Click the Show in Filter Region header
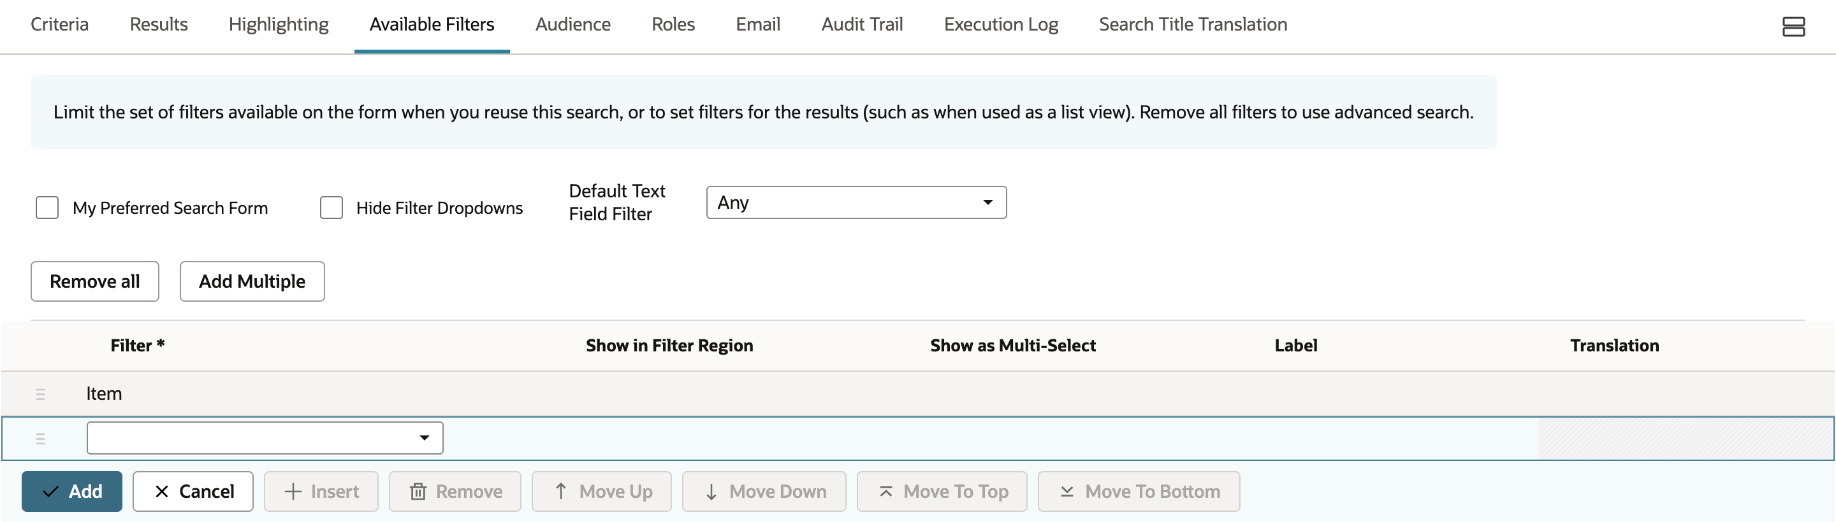The image size is (1836, 522). click(x=669, y=346)
